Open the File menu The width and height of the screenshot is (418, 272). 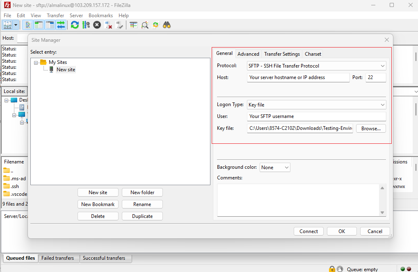[7, 16]
